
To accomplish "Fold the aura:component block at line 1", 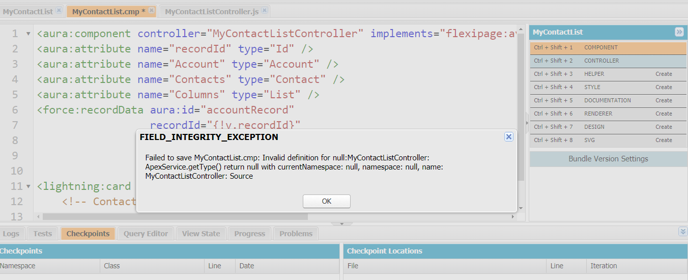I will tap(28, 34).
